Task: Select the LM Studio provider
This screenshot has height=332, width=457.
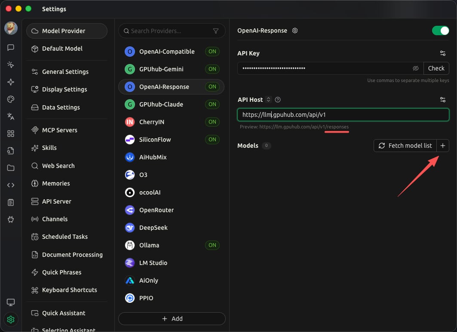Action: coord(172,263)
